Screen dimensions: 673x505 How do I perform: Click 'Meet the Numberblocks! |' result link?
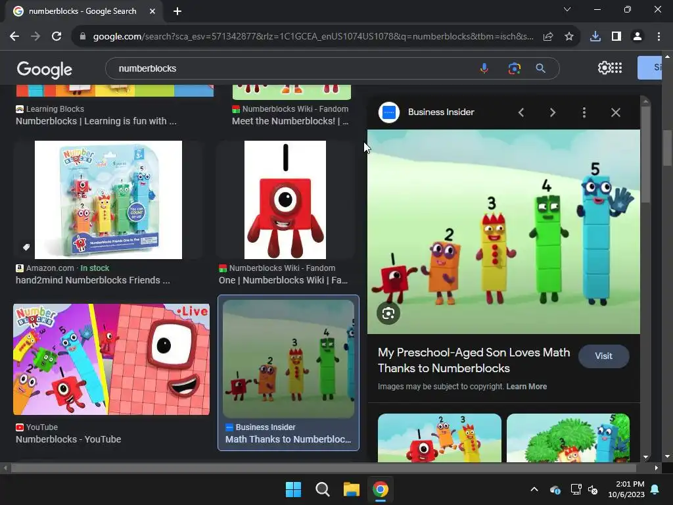290,121
